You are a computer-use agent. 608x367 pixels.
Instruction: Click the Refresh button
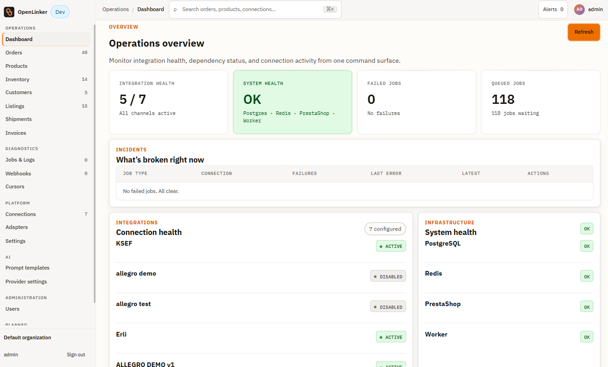point(584,32)
